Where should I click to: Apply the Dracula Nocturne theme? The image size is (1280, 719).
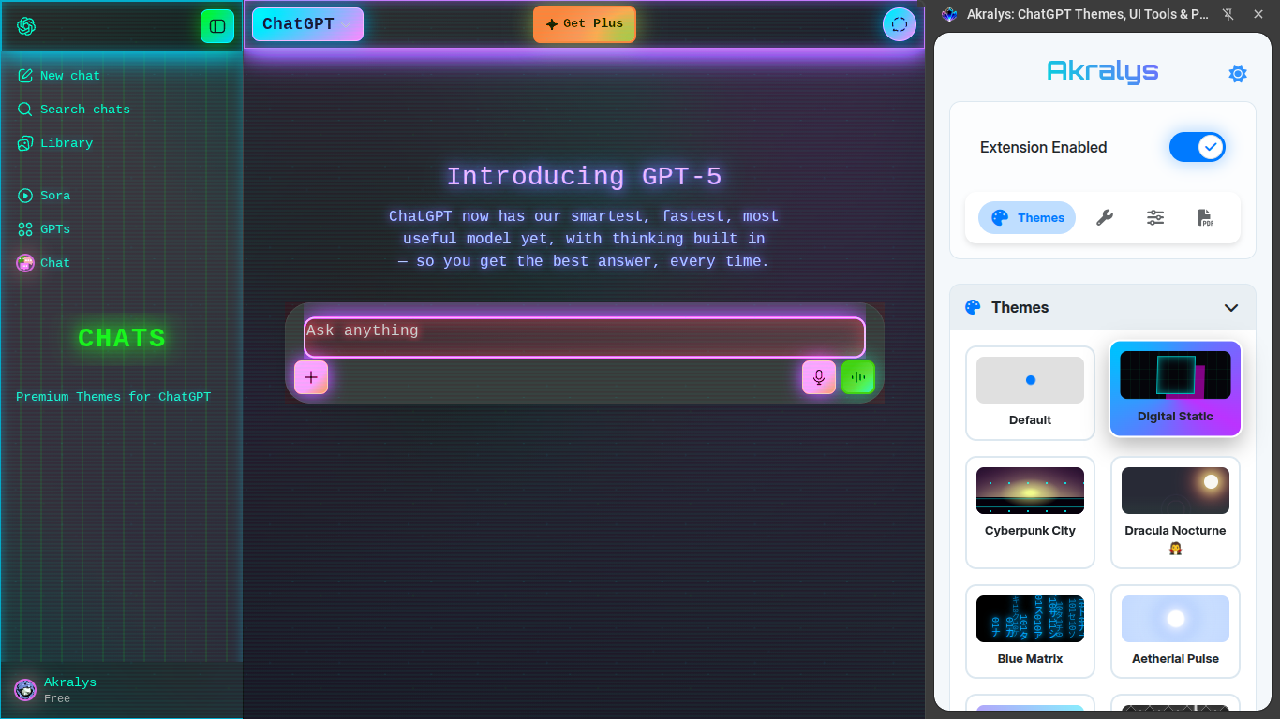[1175, 512]
